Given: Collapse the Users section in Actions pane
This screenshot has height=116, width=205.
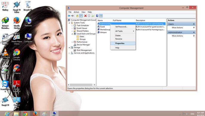Looking at the screenshot, I should (x=194, y=24).
